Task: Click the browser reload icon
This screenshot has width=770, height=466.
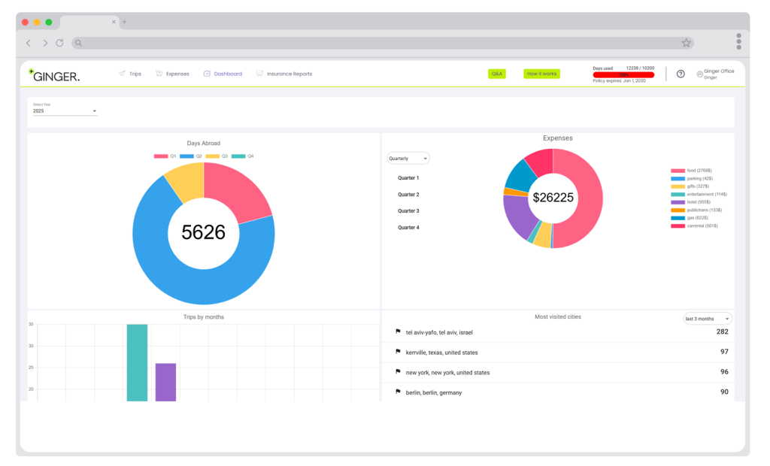Action: 60,43
